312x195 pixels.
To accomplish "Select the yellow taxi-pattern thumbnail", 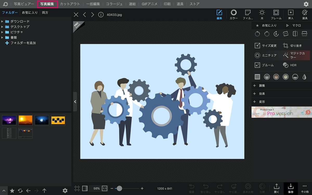I will coord(58,120).
